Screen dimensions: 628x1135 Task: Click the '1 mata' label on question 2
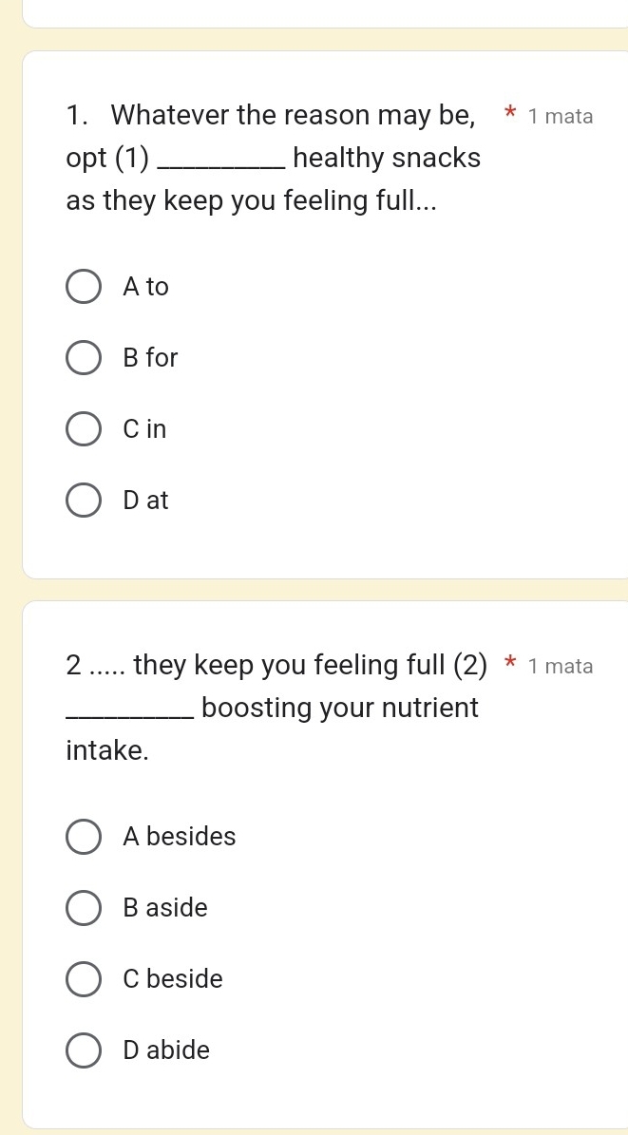561,667
